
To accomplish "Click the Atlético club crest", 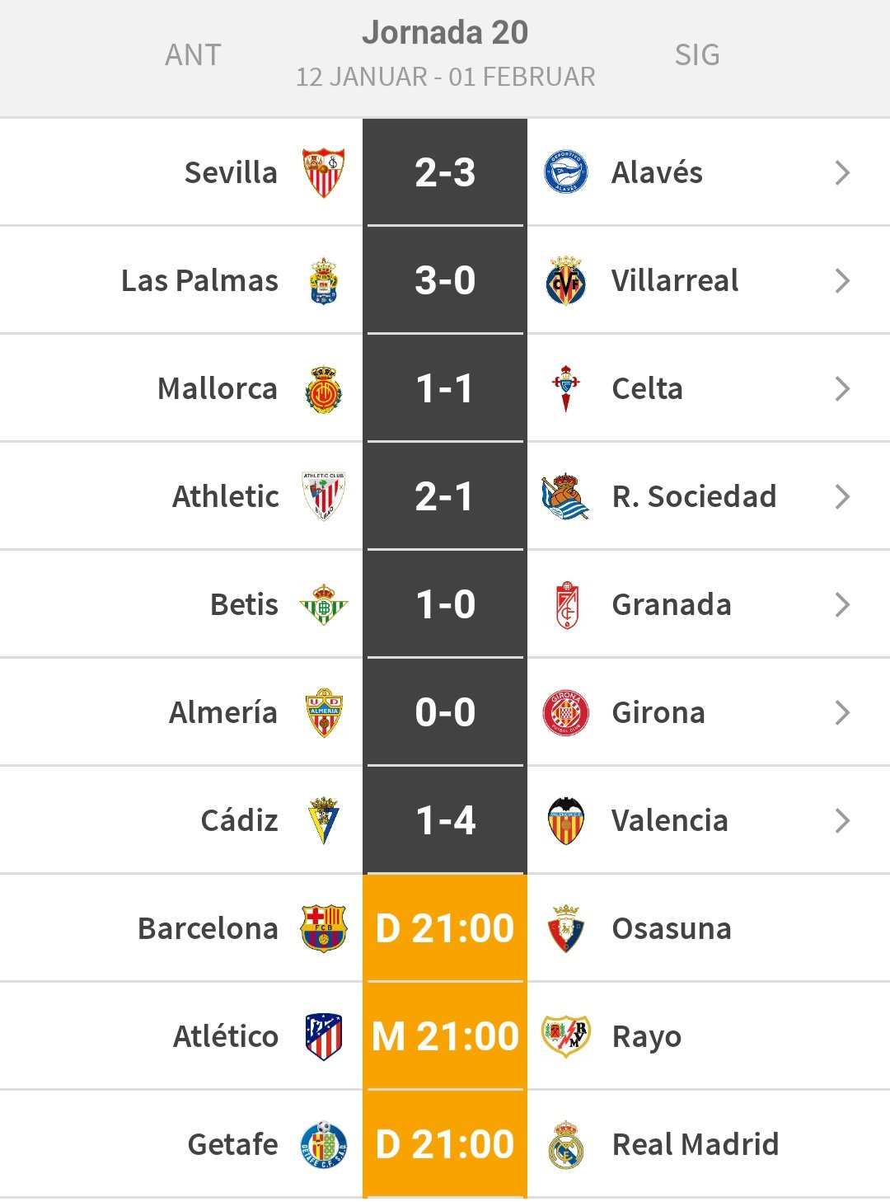I will click(x=323, y=1036).
